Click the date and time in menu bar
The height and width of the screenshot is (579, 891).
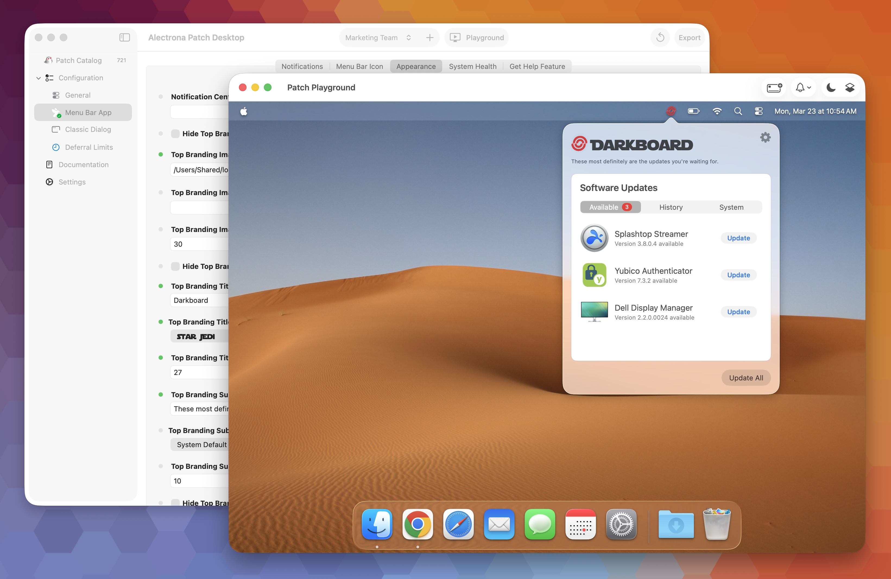(815, 111)
